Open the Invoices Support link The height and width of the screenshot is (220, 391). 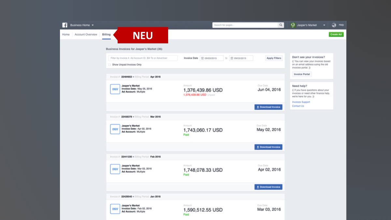(301, 102)
